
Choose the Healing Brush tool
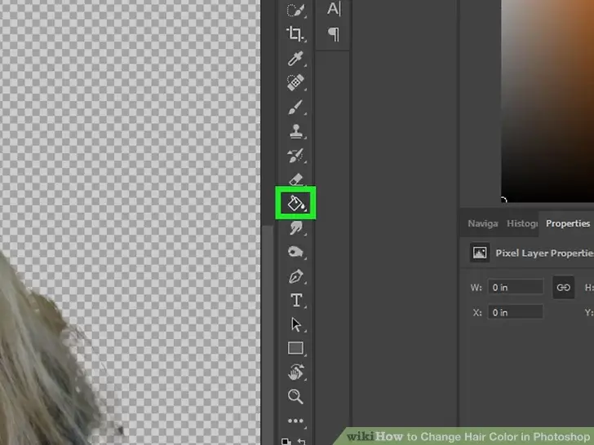click(x=295, y=83)
